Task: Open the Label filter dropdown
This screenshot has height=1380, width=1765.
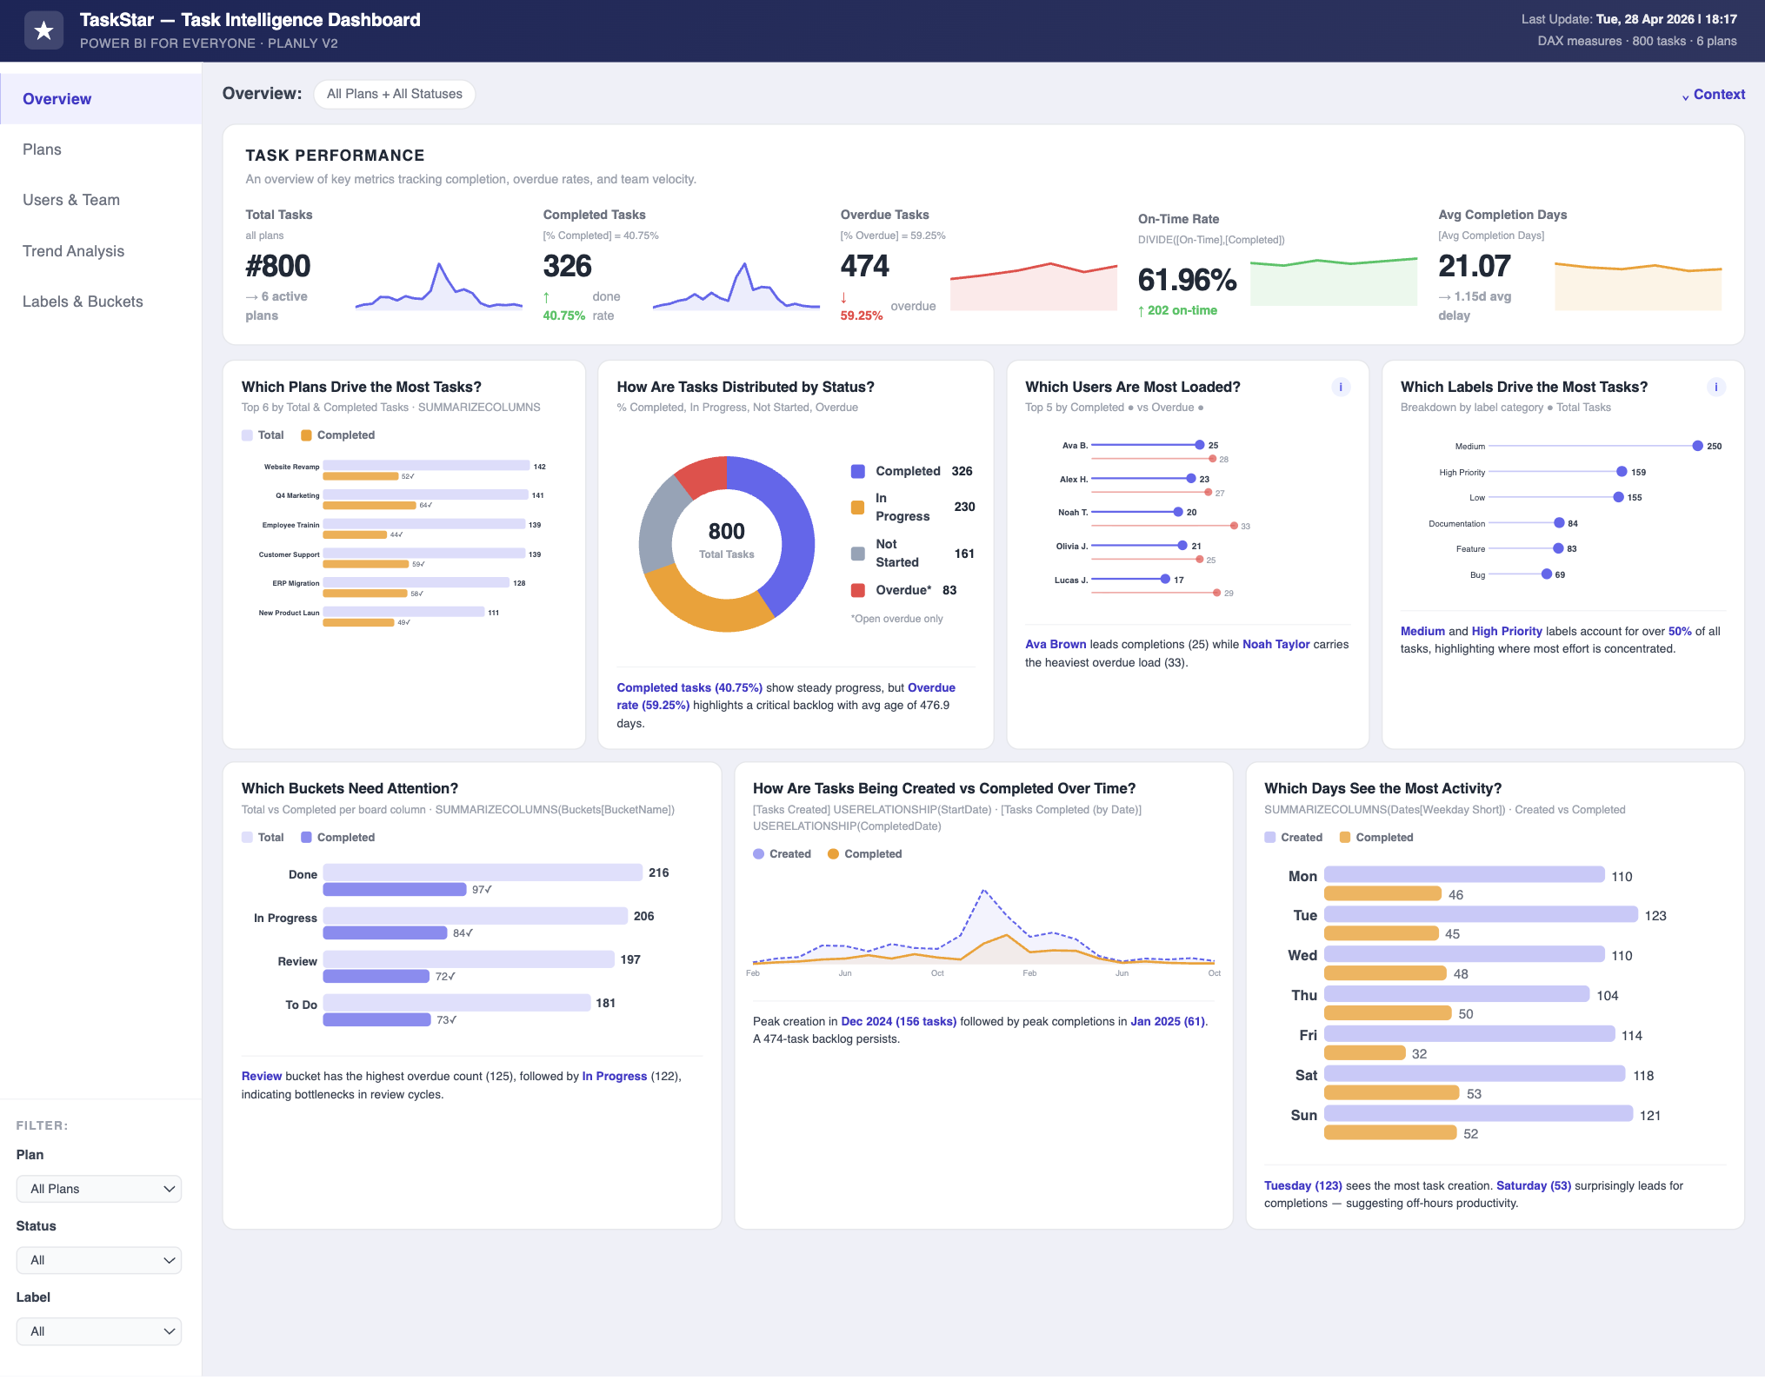Action: click(99, 1331)
